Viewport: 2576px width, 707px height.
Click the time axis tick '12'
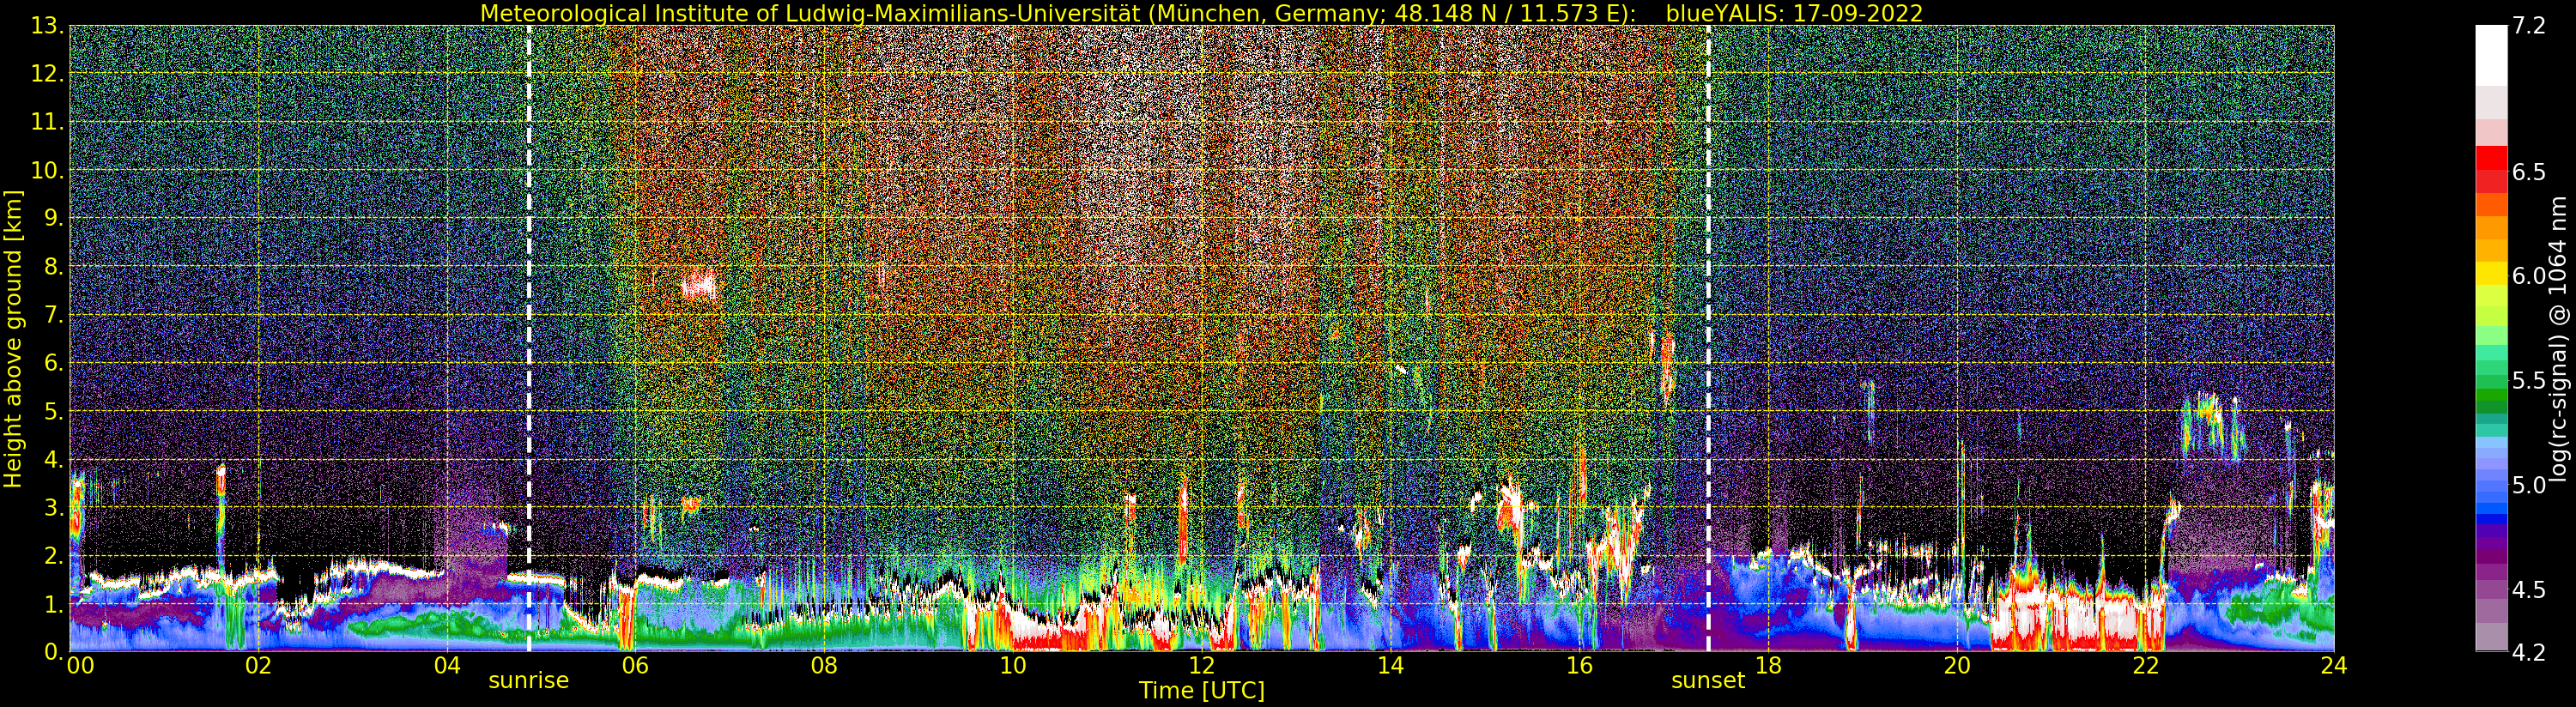tap(1201, 665)
